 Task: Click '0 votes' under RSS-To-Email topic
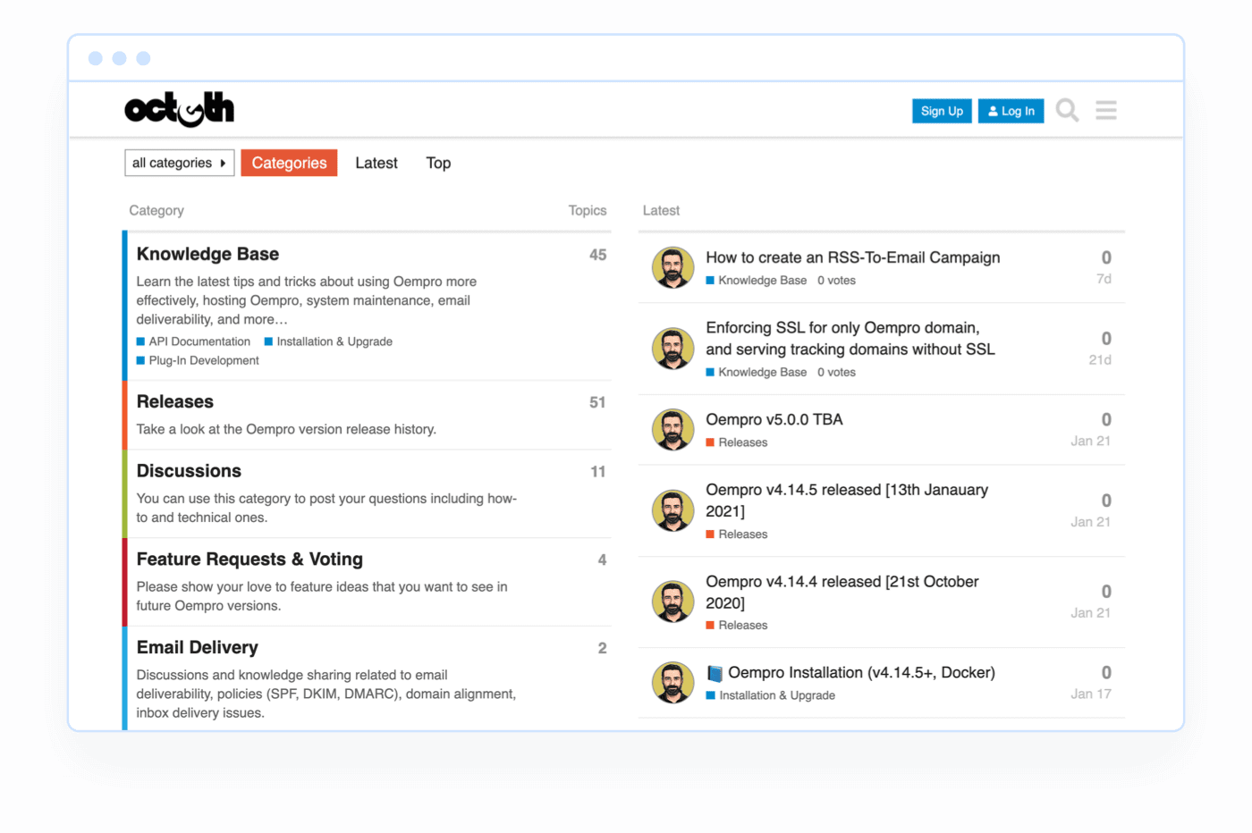[836, 281]
